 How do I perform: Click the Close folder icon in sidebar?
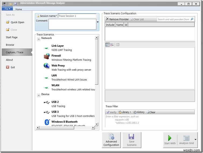point(8,30)
